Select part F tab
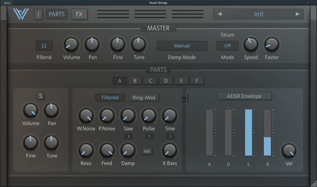The height and width of the screenshot is (187, 317). click(197, 81)
